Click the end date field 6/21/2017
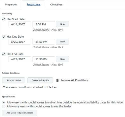Screen dimensions: 125x117 pyautogui.click(x=19, y=59)
